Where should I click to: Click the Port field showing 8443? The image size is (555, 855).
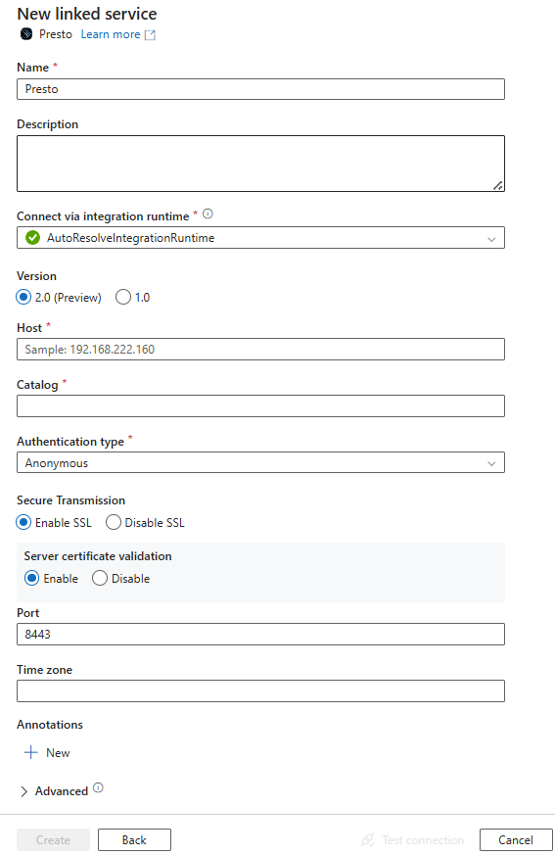pyautogui.click(x=260, y=635)
